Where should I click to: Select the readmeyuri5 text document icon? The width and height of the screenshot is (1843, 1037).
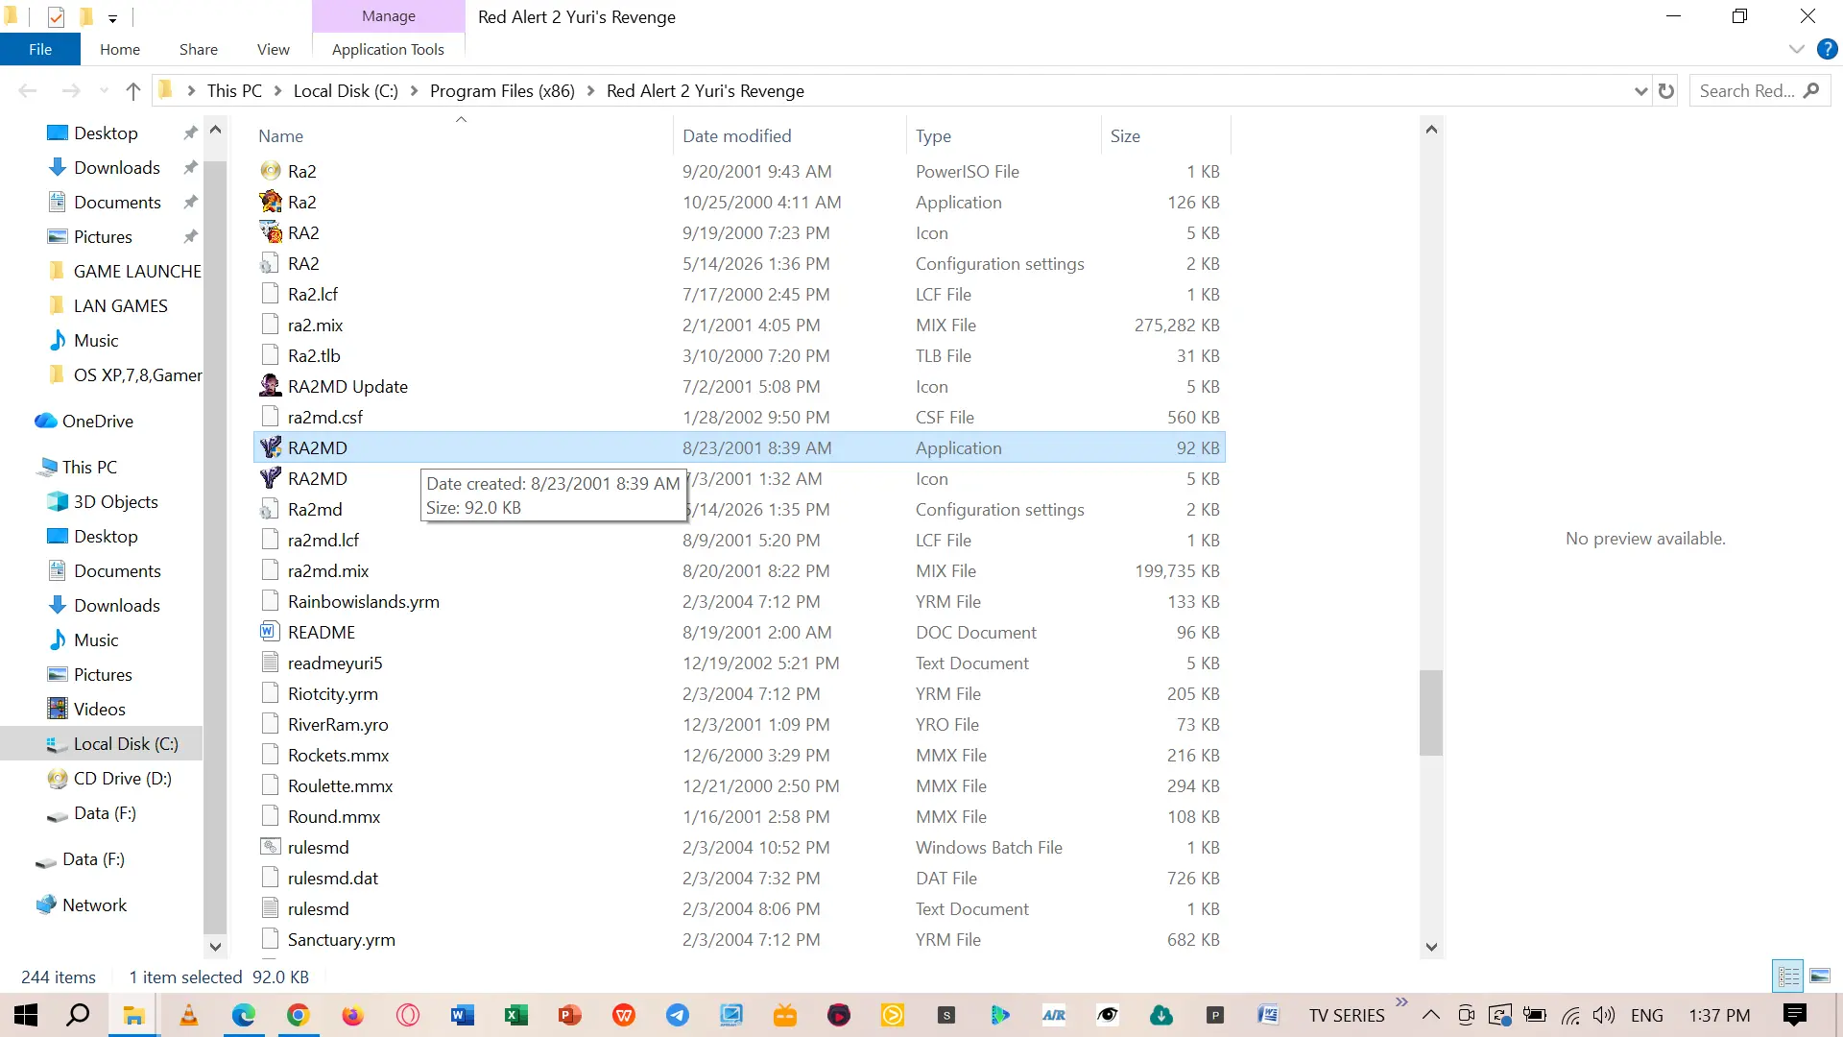click(x=271, y=663)
